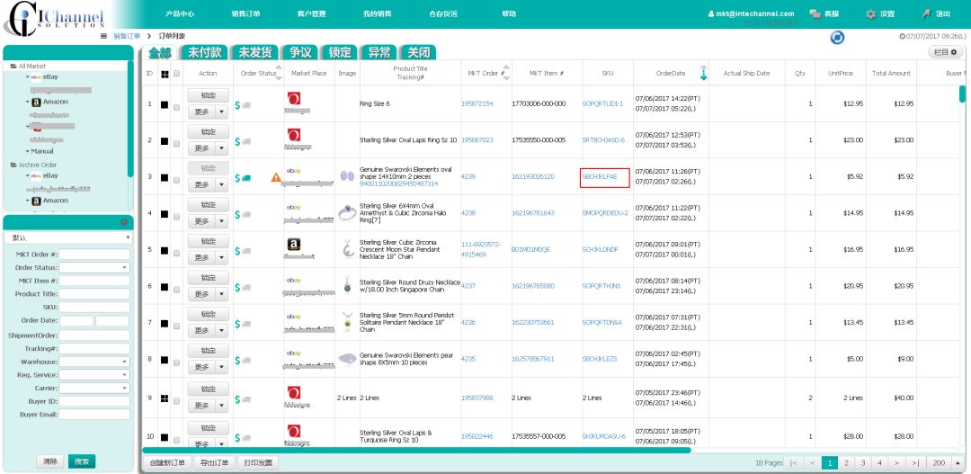Image resolution: width=971 pixels, height=474 pixels.
Task: Click the Order Status column sort arrows
Action: tap(279, 73)
